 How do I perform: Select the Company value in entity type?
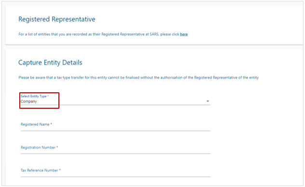[28, 101]
